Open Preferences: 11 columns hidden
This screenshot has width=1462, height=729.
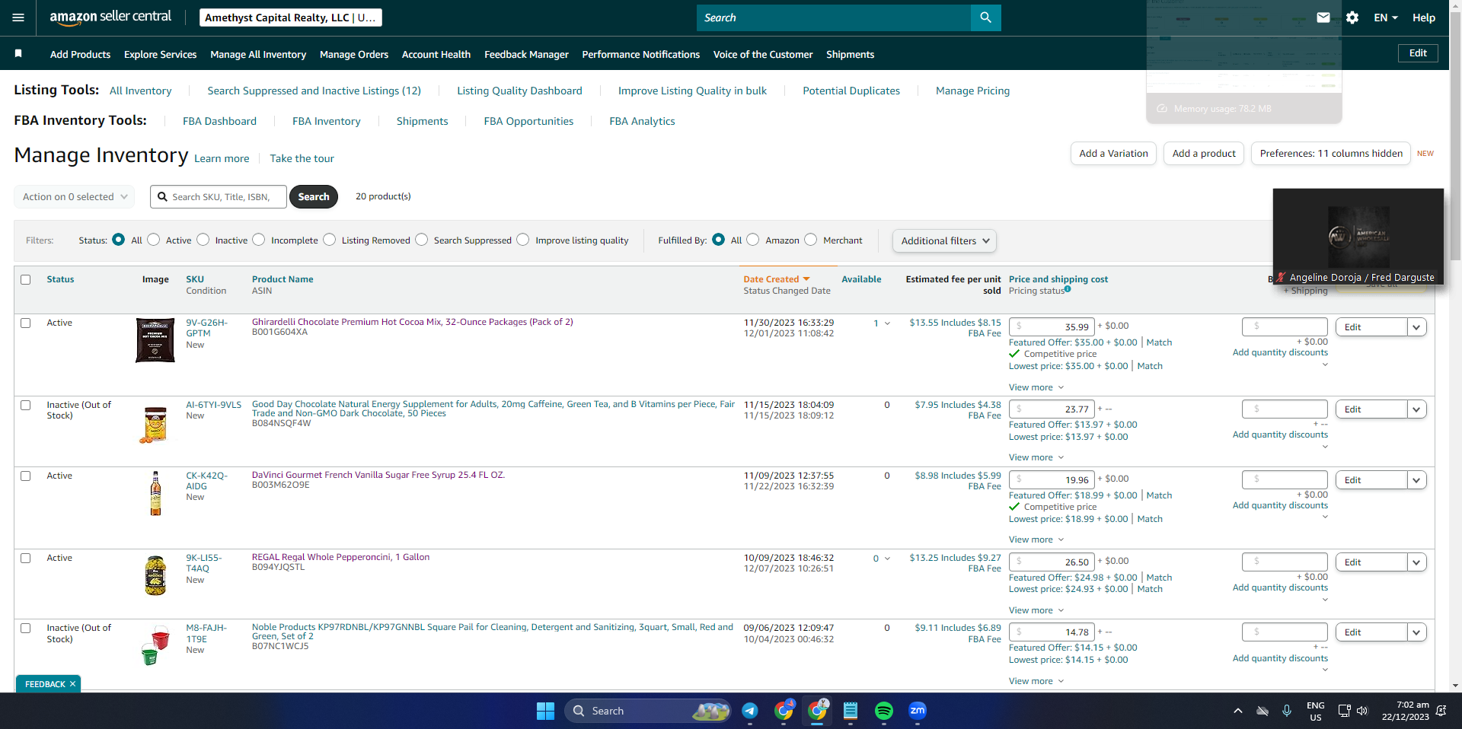[x=1331, y=154]
